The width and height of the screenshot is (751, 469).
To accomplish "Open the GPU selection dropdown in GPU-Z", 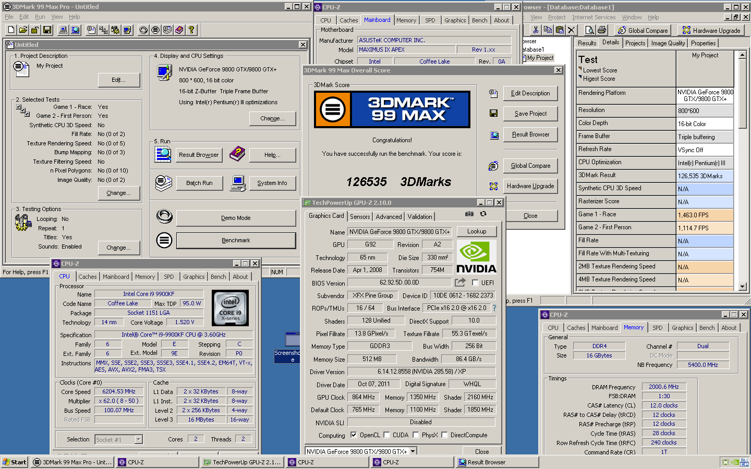I will 413,451.
